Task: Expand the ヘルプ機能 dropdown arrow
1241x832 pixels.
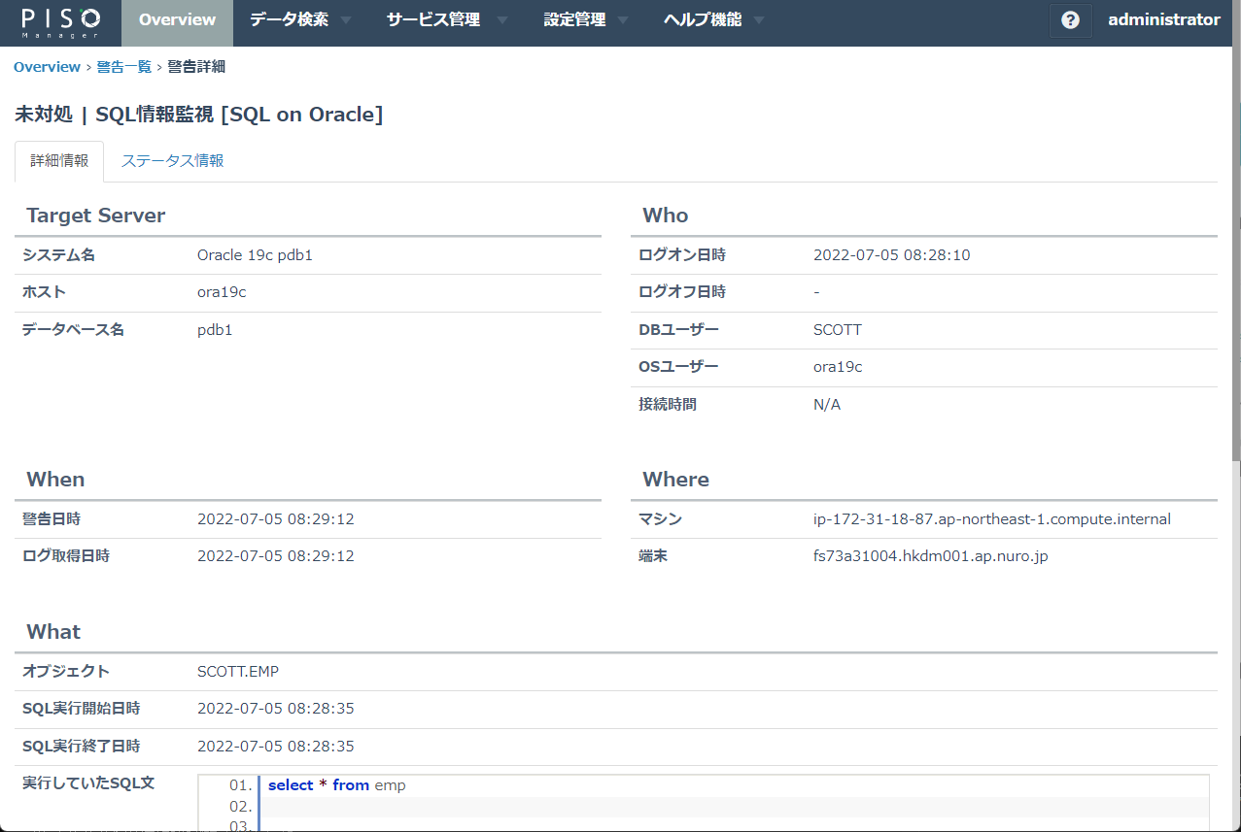Action: pyautogui.click(x=759, y=20)
